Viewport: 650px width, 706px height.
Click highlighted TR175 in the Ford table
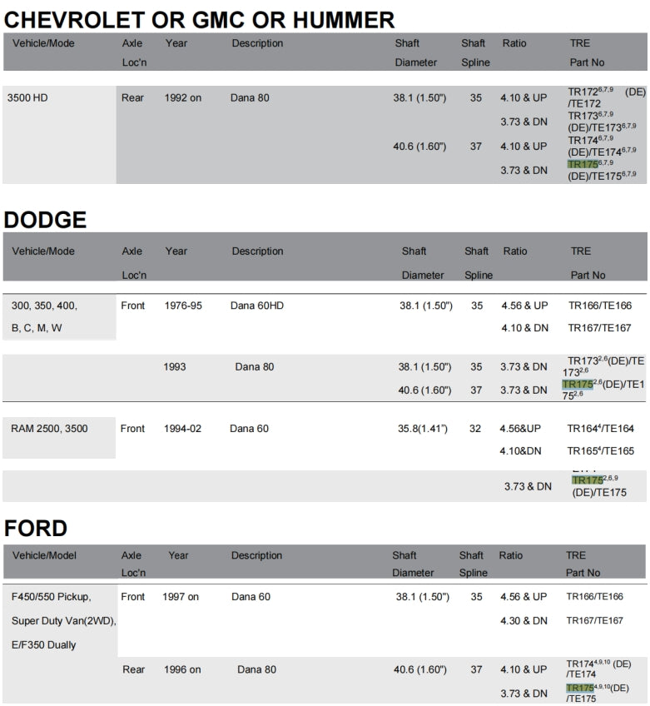point(580,688)
